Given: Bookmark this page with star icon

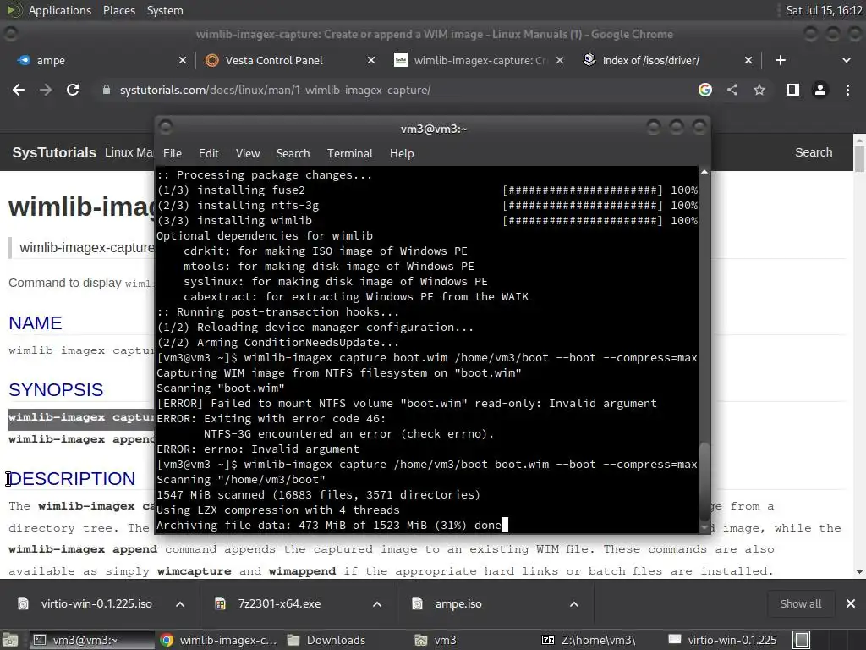Looking at the screenshot, I should pyautogui.click(x=759, y=90).
